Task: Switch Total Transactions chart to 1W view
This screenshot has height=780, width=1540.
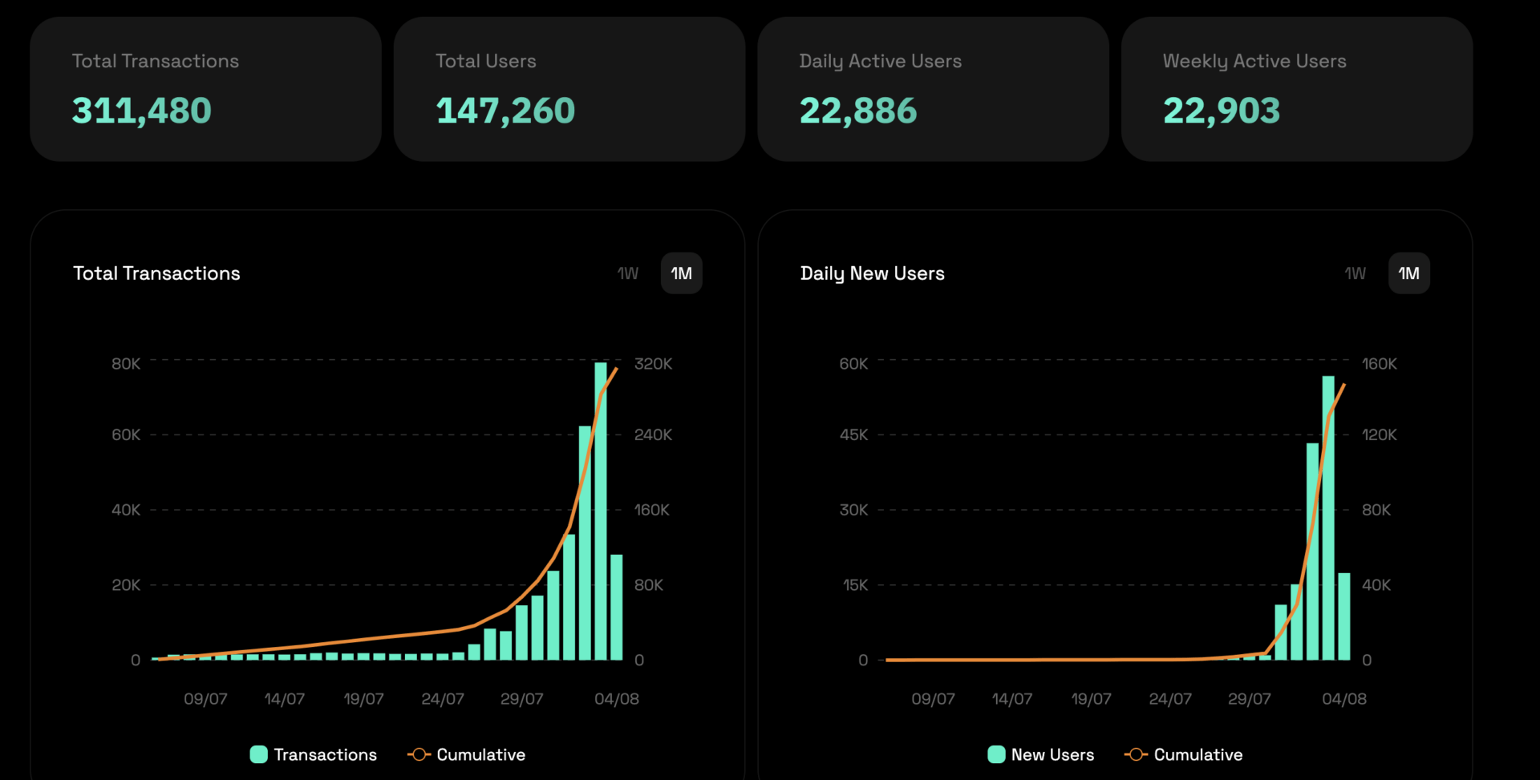Action: point(627,273)
